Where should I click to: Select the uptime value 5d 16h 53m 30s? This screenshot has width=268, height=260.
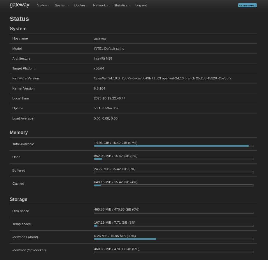click(x=106, y=108)
